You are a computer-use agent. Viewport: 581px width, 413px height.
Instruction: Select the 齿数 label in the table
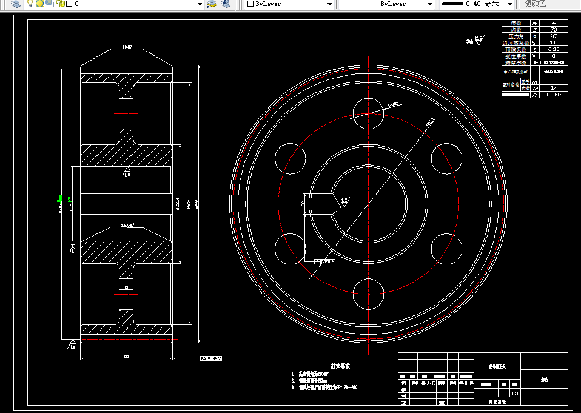pyautogui.click(x=516, y=30)
